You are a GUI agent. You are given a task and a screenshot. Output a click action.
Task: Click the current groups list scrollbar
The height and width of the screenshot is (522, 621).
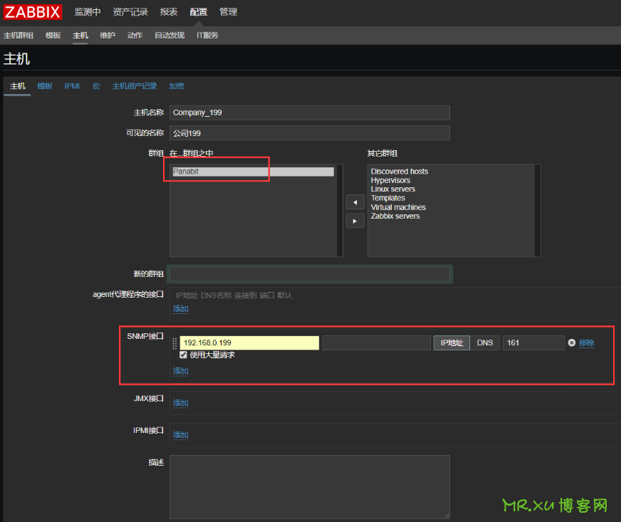click(340, 210)
